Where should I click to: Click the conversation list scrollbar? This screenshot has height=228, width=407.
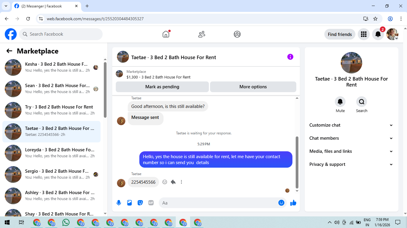(105, 90)
